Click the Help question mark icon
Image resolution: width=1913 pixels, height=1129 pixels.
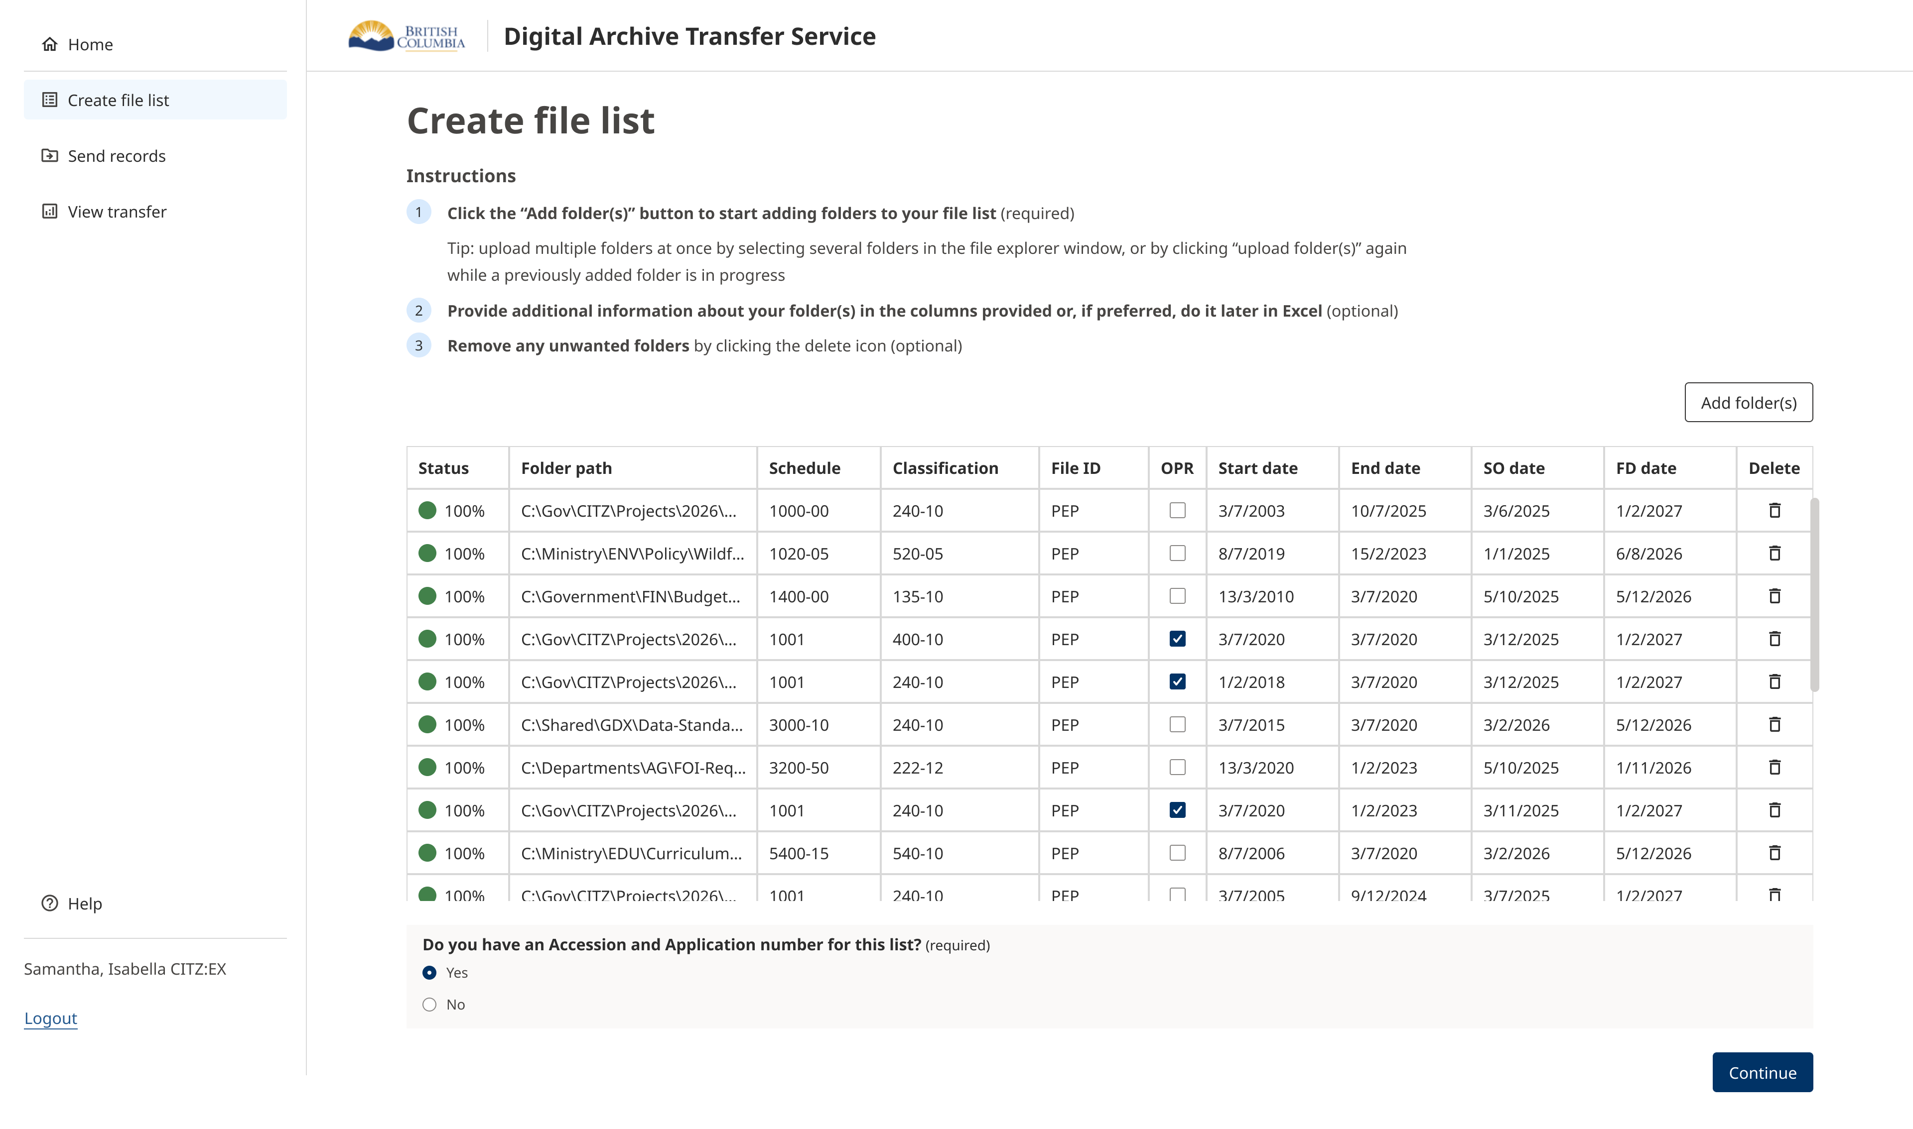point(49,903)
